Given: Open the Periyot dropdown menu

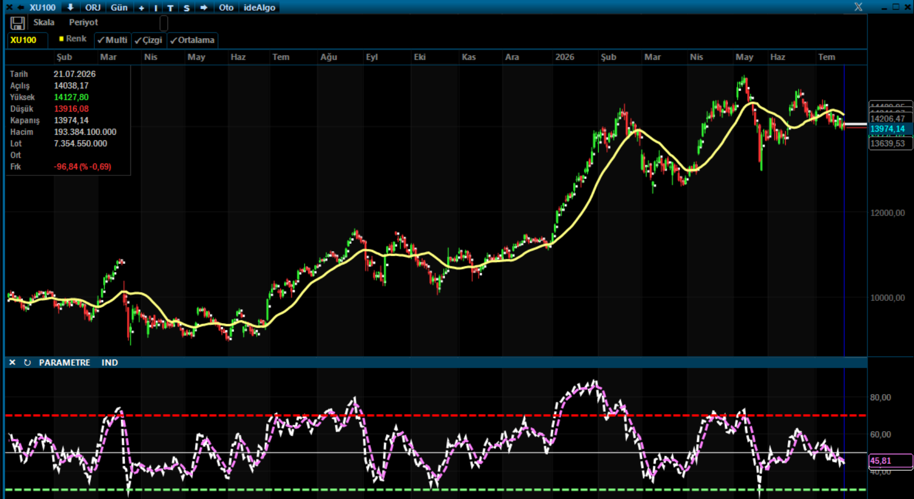Looking at the screenshot, I should pos(83,23).
